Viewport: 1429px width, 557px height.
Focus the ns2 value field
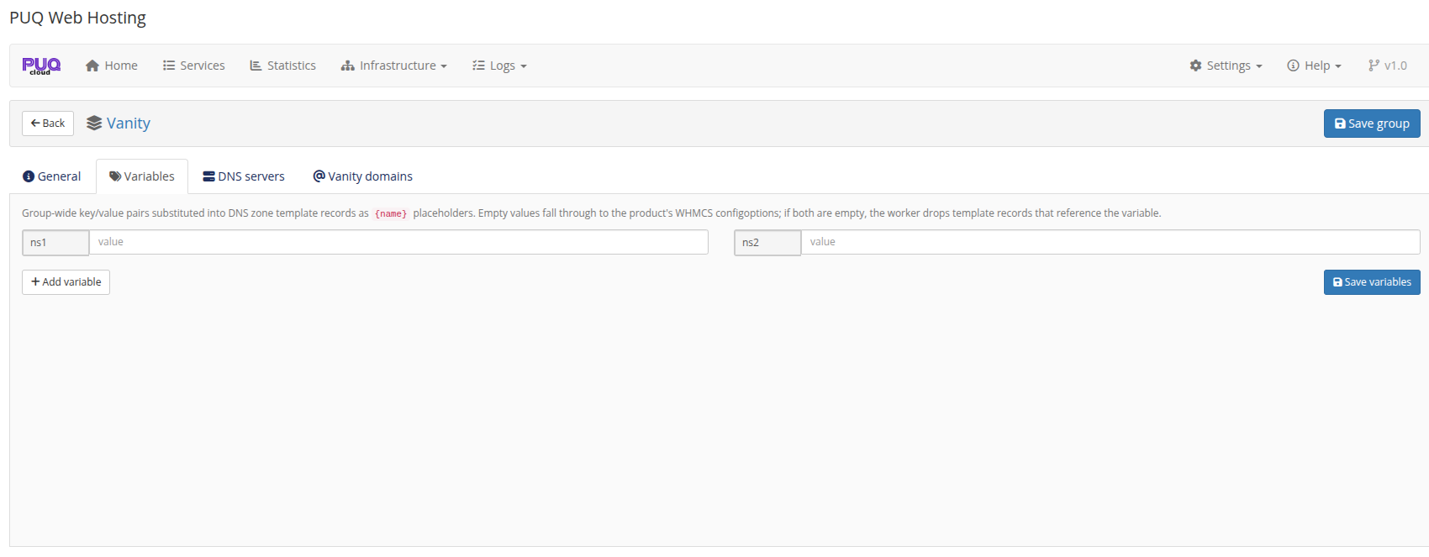(x=1110, y=242)
